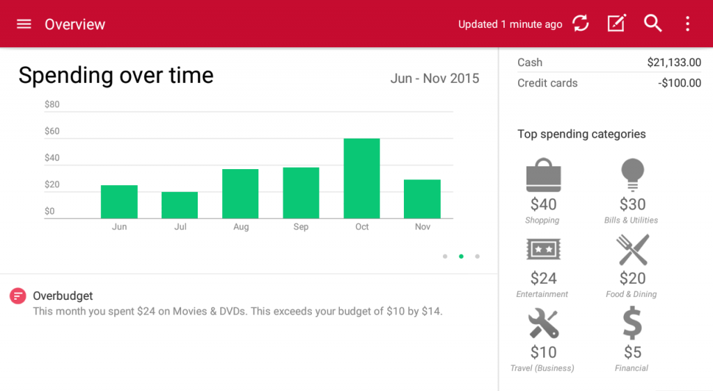The image size is (713, 391).
Task: Open the Cash accounts row
Action: pos(609,62)
